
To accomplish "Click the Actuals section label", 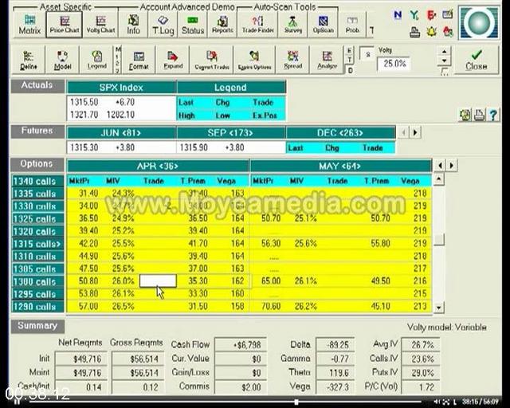I will point(37,85).
